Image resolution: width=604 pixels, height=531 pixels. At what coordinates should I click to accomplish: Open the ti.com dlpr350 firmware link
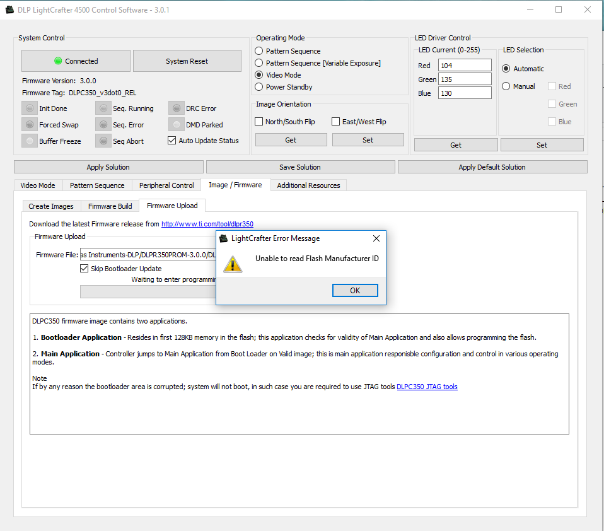pyautogui.click(x=207, y=224)
